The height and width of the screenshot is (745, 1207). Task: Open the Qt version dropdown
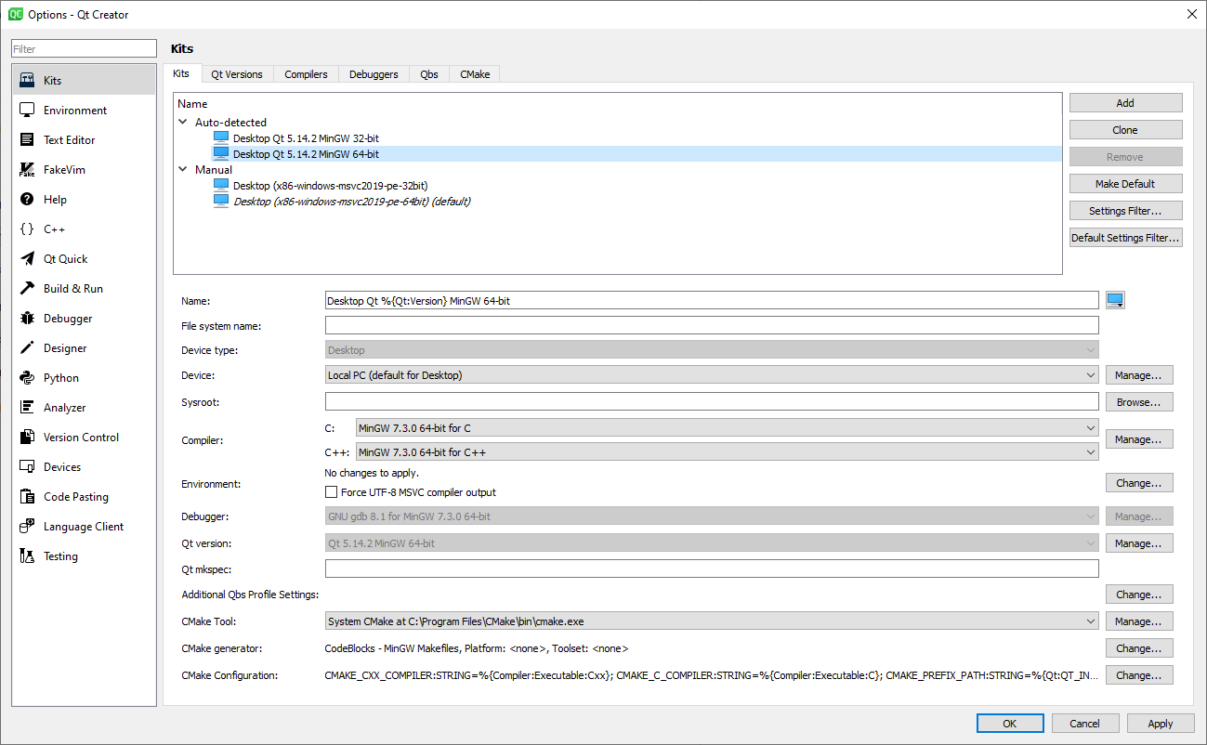(712, 543)
